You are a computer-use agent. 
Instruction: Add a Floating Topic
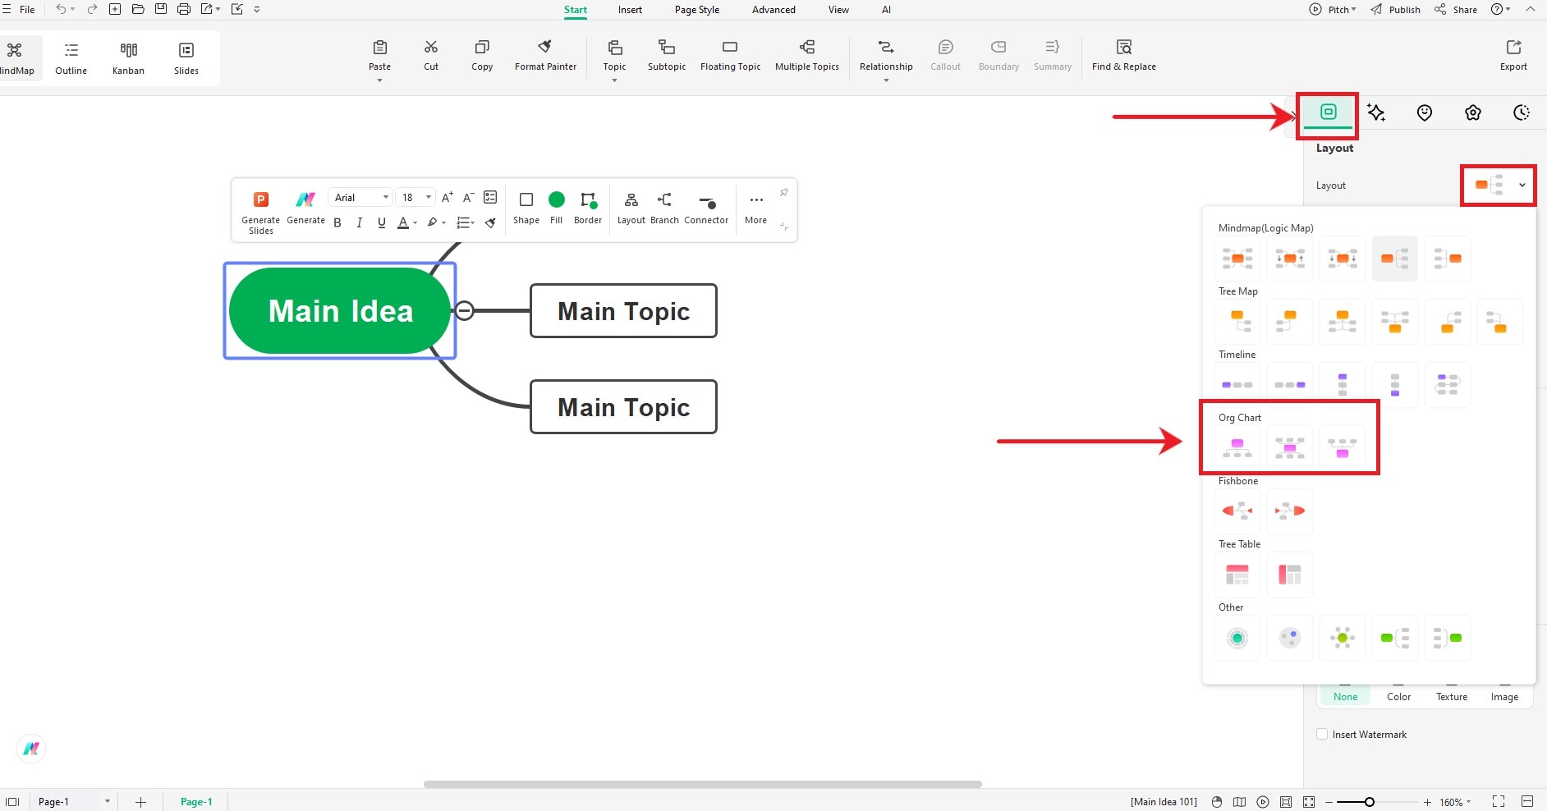730,55
